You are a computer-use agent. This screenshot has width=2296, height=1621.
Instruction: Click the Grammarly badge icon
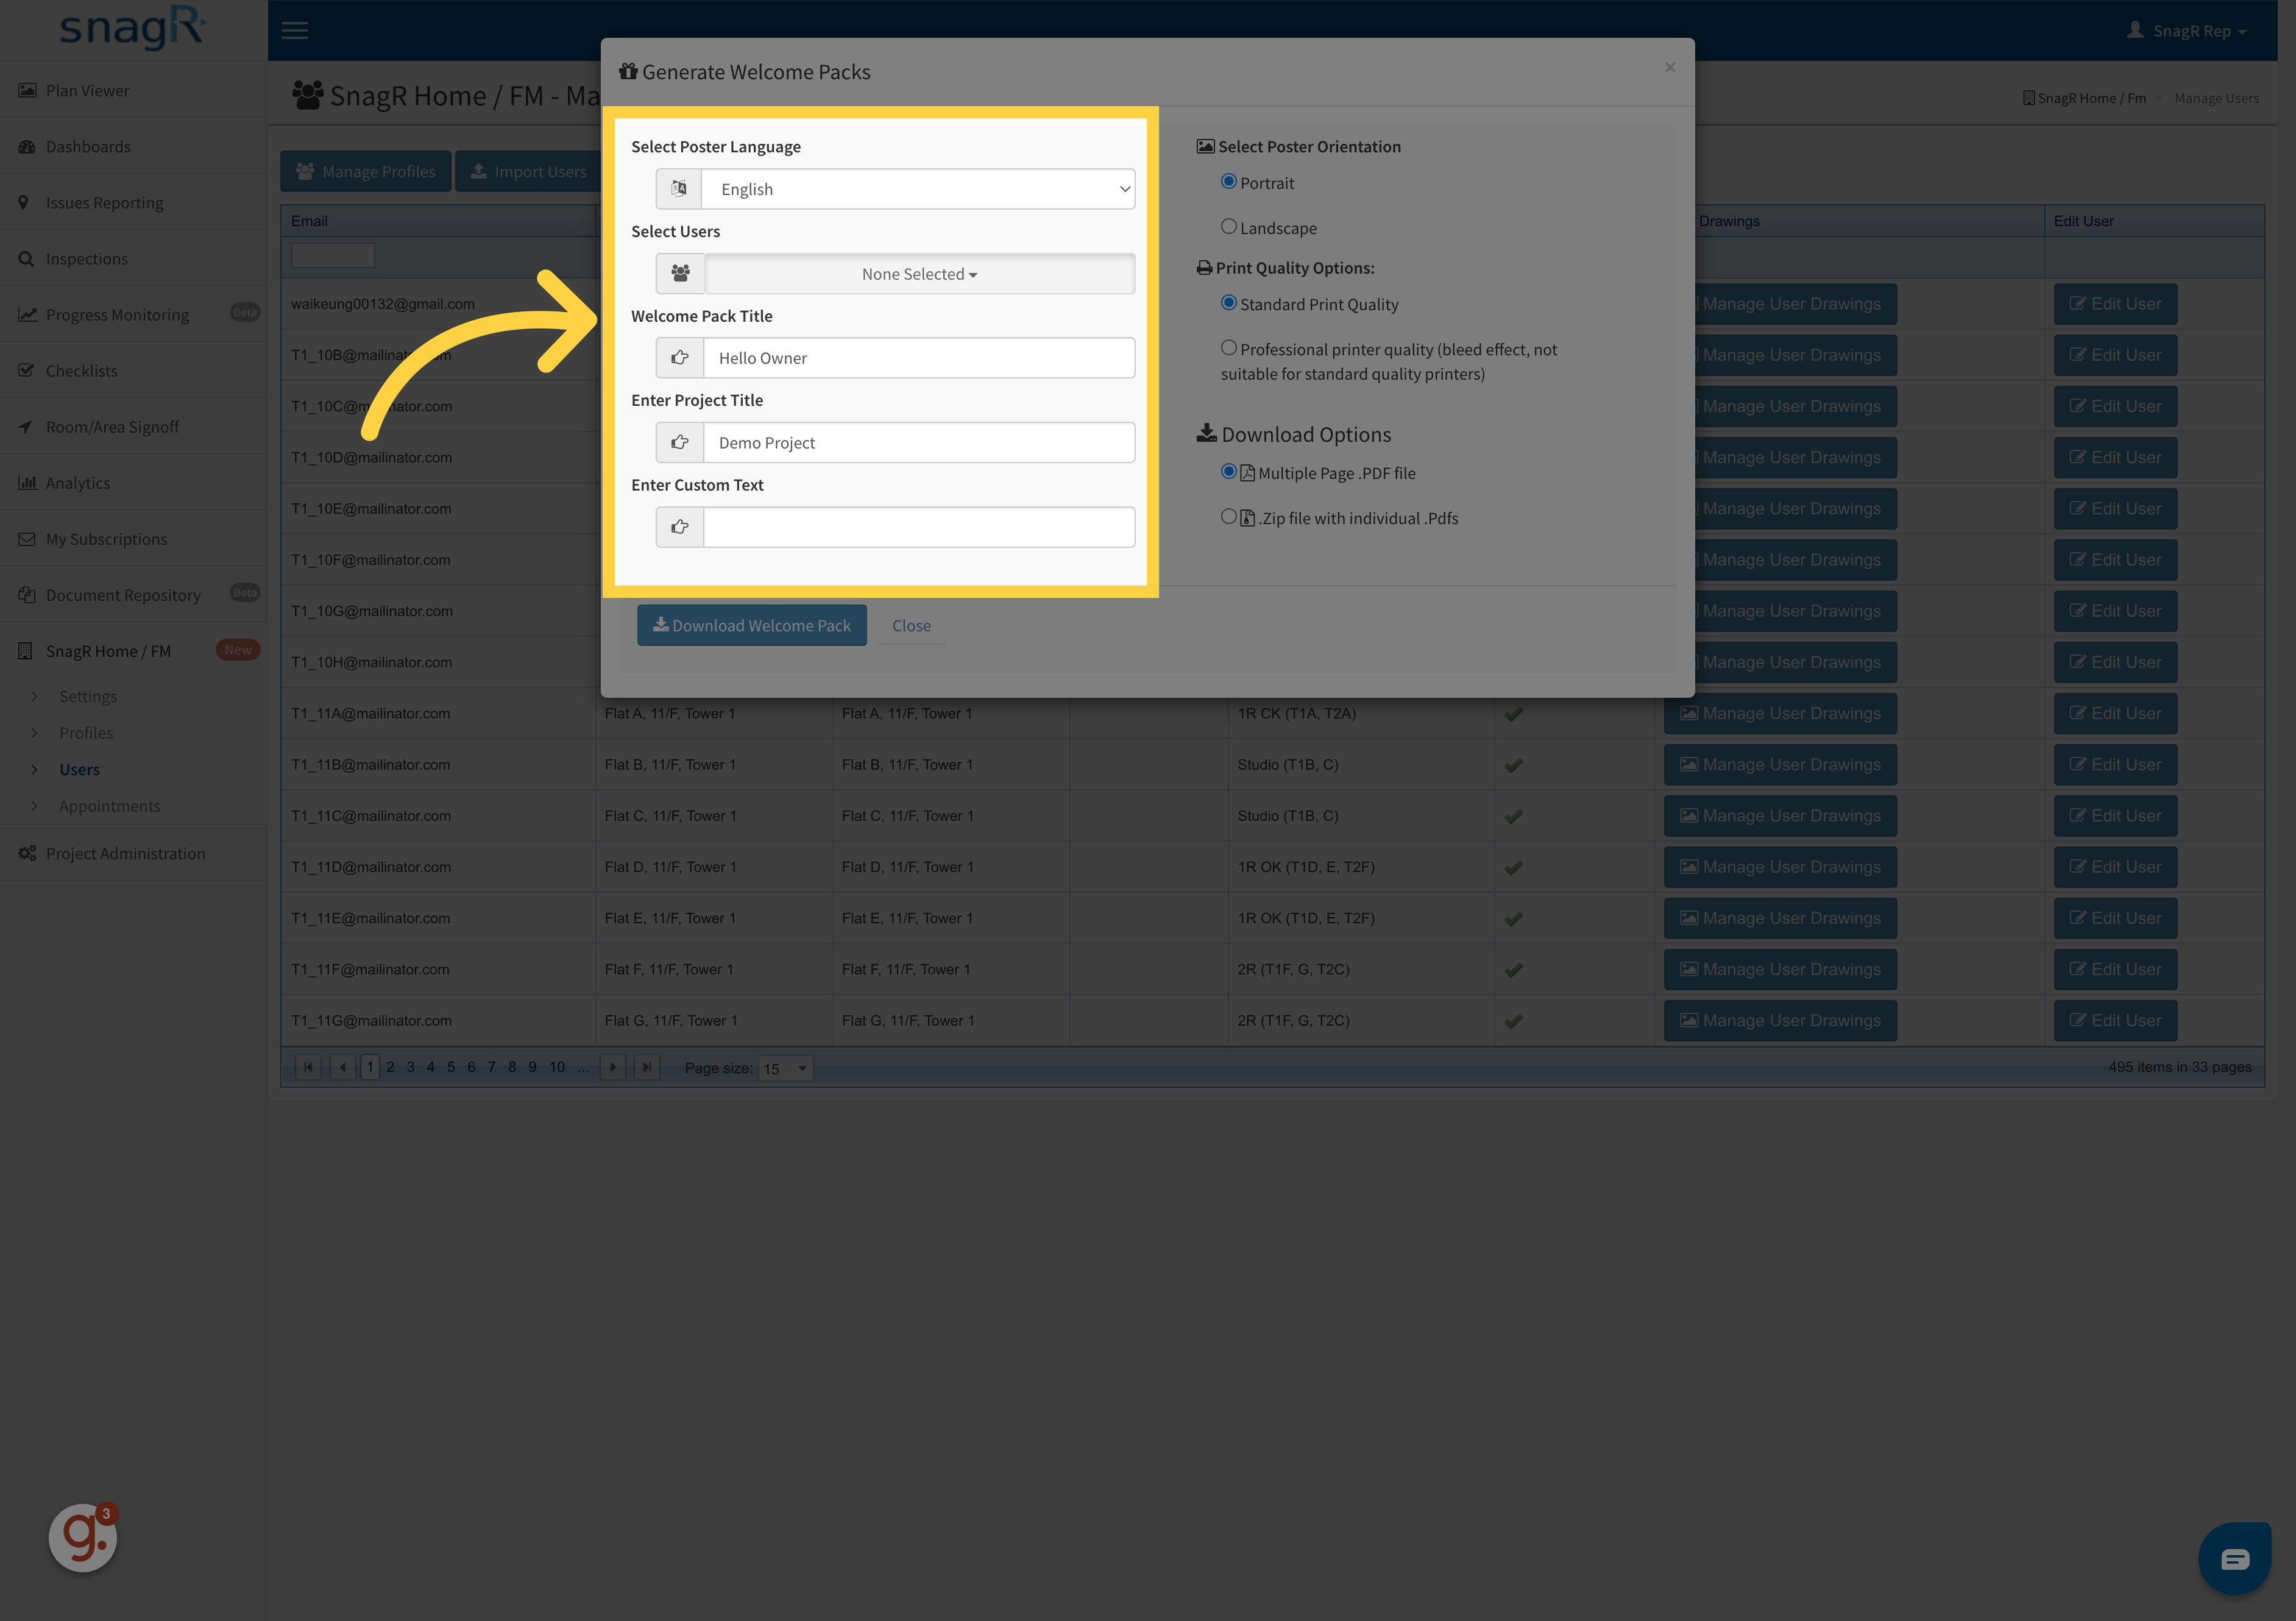(83, 1537)
